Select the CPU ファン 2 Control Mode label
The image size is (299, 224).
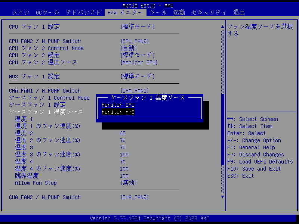46,48
